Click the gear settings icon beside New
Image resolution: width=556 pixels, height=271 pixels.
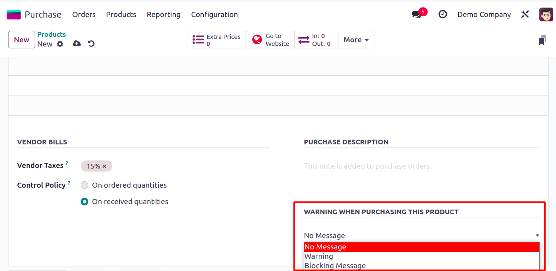pyautogui.click(x=60, y=44)
